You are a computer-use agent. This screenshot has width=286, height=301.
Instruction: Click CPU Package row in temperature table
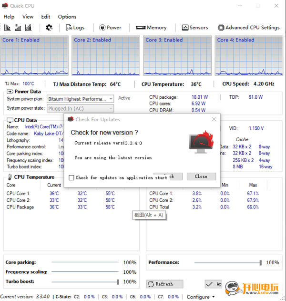pos(71,207)
